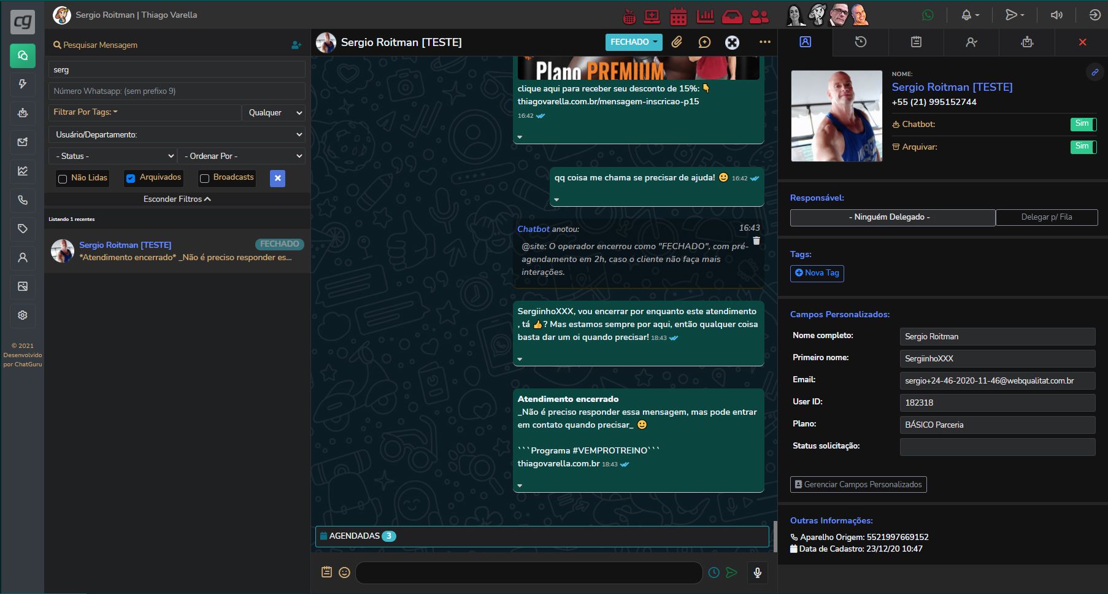1108x594 pixels.
Task: Open the Filtrar Por Tags dropdown
Action: (145, 112)
